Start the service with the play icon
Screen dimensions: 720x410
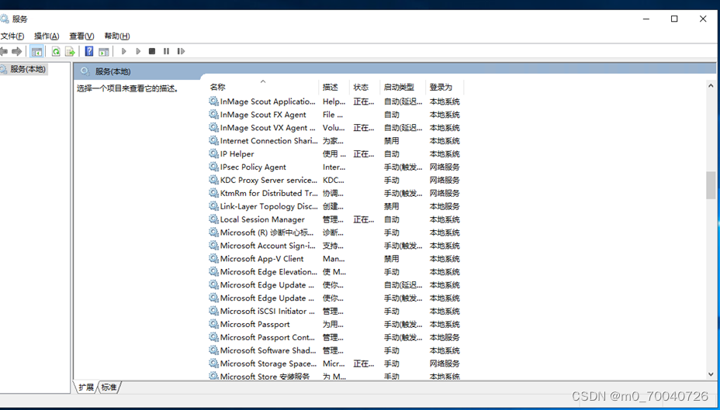click(x=123, y=51)
